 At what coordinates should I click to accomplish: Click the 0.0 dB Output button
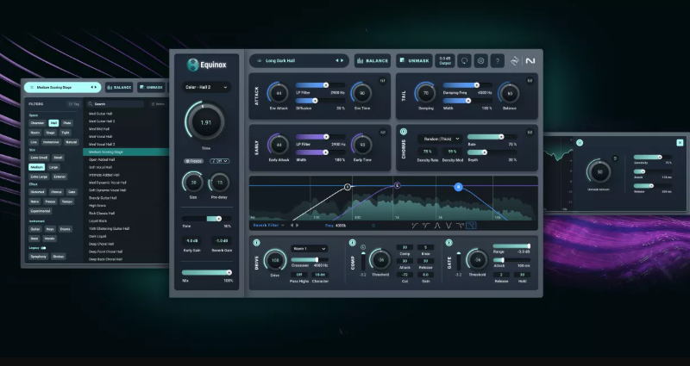445,60
